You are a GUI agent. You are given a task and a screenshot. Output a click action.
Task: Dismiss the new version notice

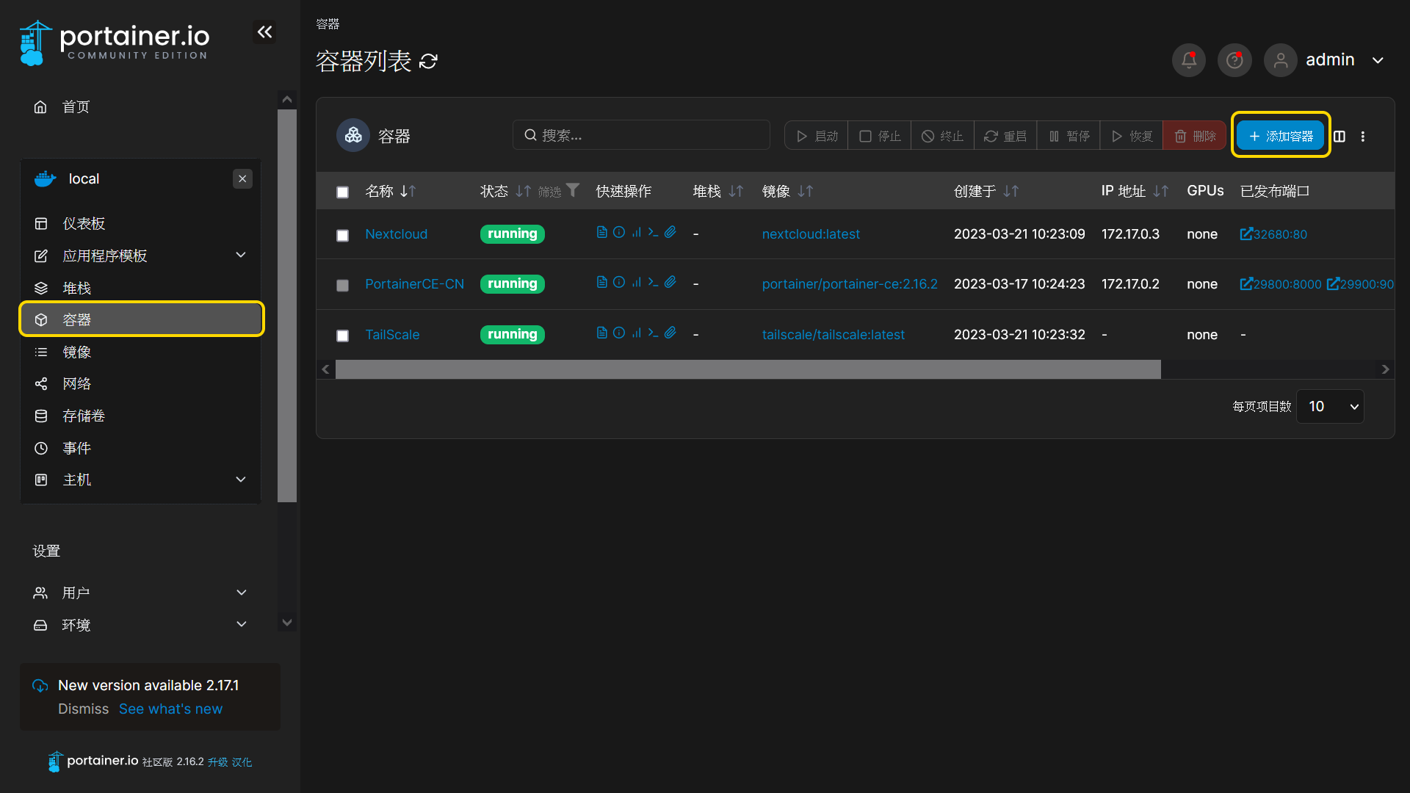[x=83, y=709]
